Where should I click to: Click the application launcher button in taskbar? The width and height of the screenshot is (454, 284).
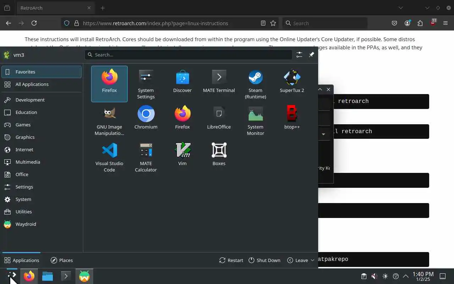[12, 276]
